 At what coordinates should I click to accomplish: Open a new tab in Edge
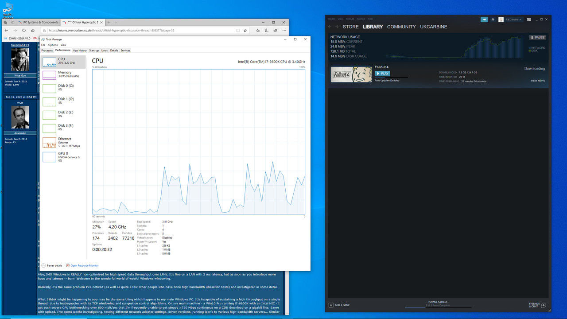click(109, 22)
